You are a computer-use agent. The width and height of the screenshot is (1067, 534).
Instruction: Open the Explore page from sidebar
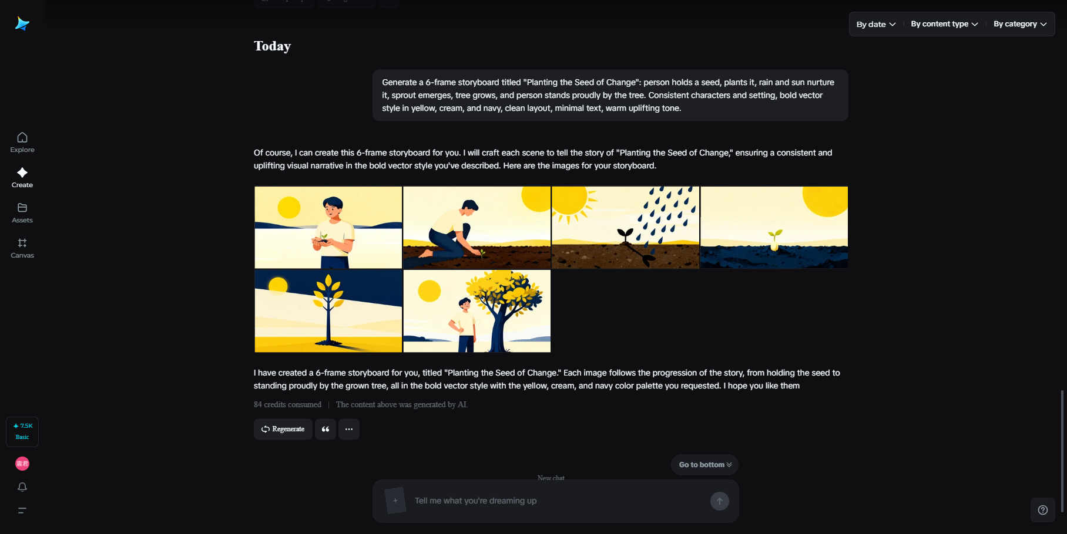coord(22,143)
